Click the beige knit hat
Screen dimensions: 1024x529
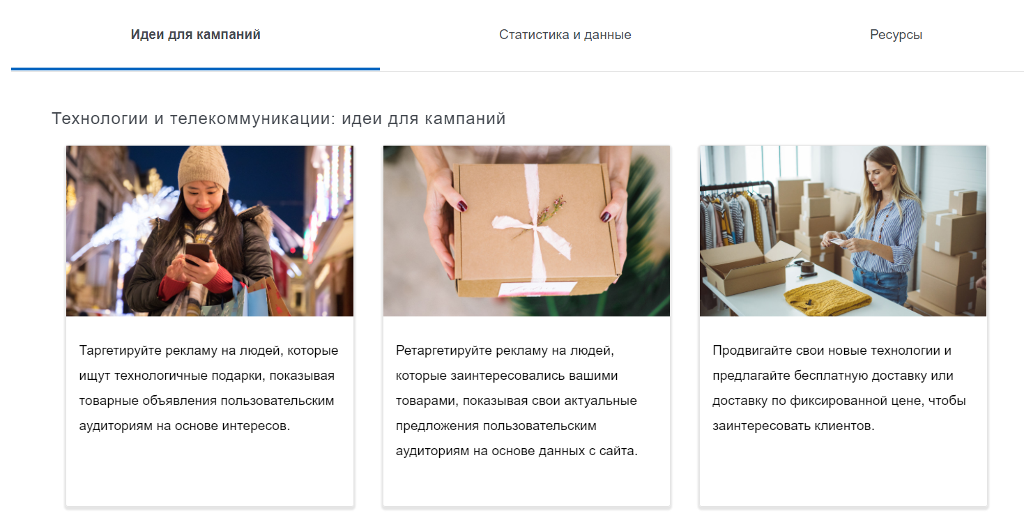pos(203,167)
